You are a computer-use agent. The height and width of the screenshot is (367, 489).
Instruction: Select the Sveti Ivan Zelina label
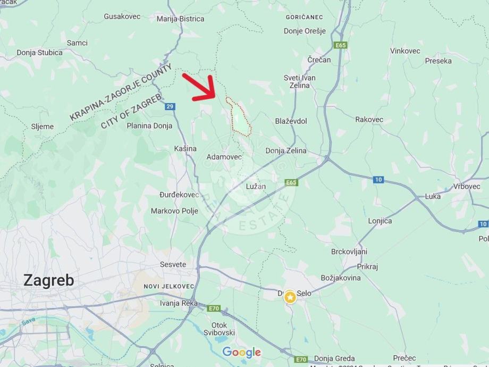tap(299, 81)
